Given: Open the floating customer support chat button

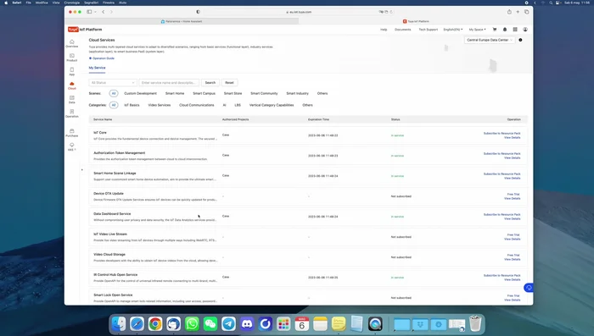Looking at the screenshot, I should tap(529, 288).
